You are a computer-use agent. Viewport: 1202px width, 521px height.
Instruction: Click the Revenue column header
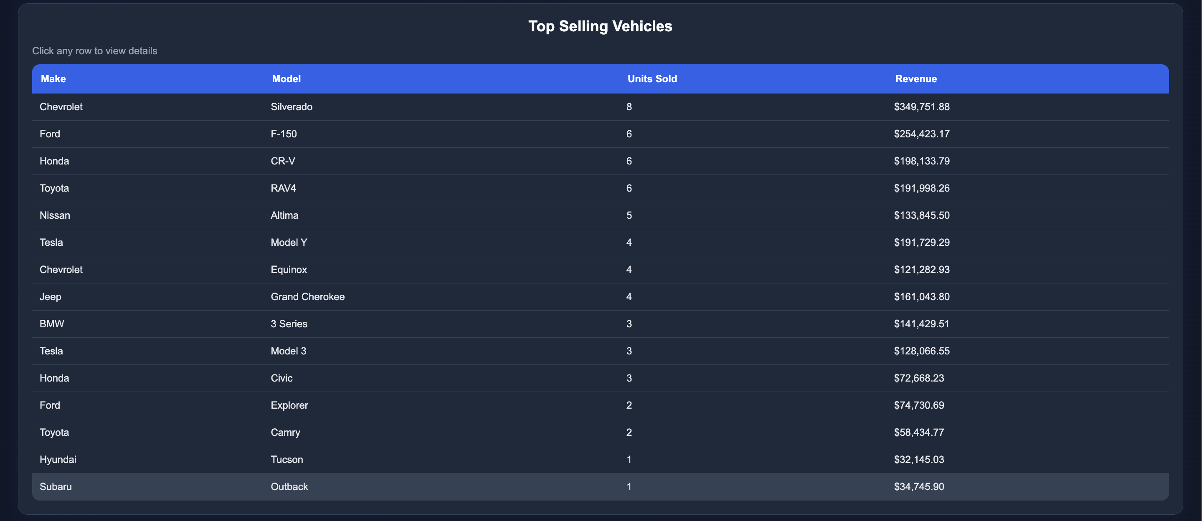point(915,79)
